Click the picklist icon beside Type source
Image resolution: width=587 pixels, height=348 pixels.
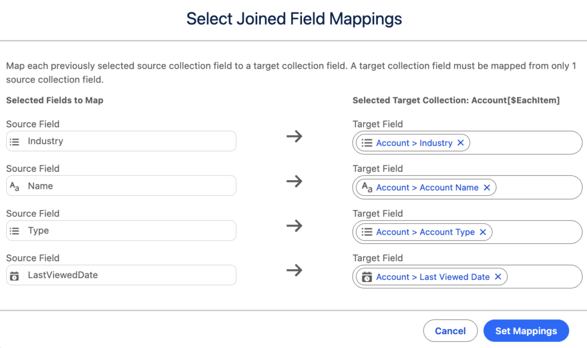tap(14, 231)
